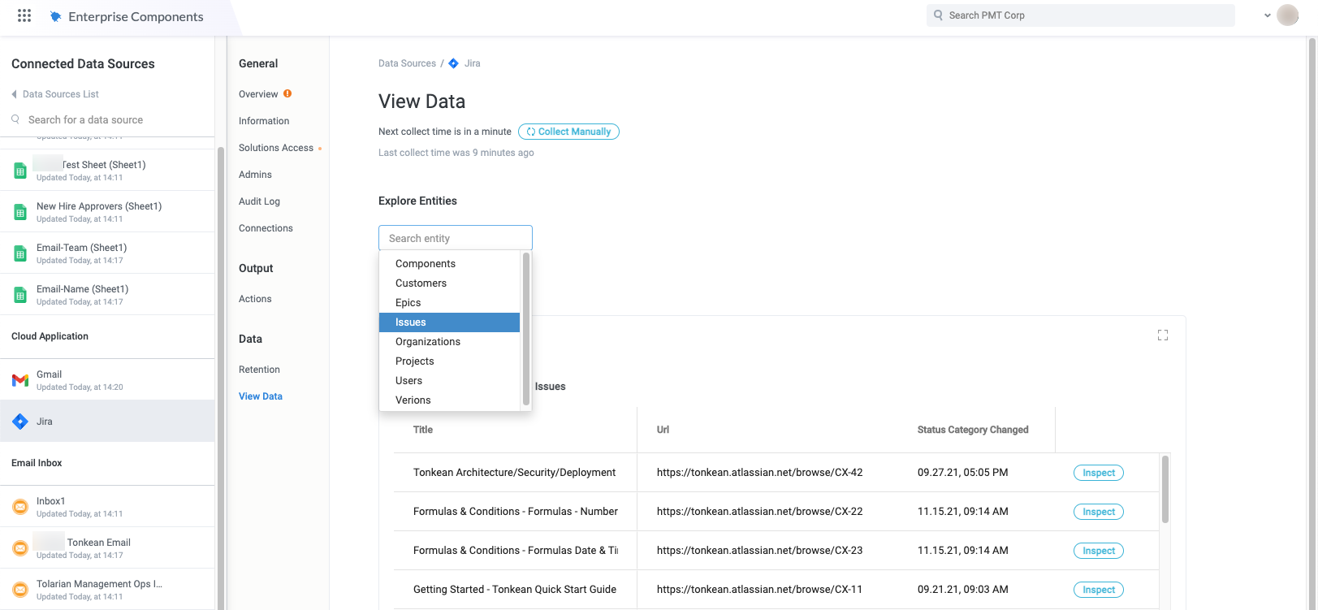Select the Inbox1 data source
The height and width of the screenshot is (610, 1318).
pos(107,506)
